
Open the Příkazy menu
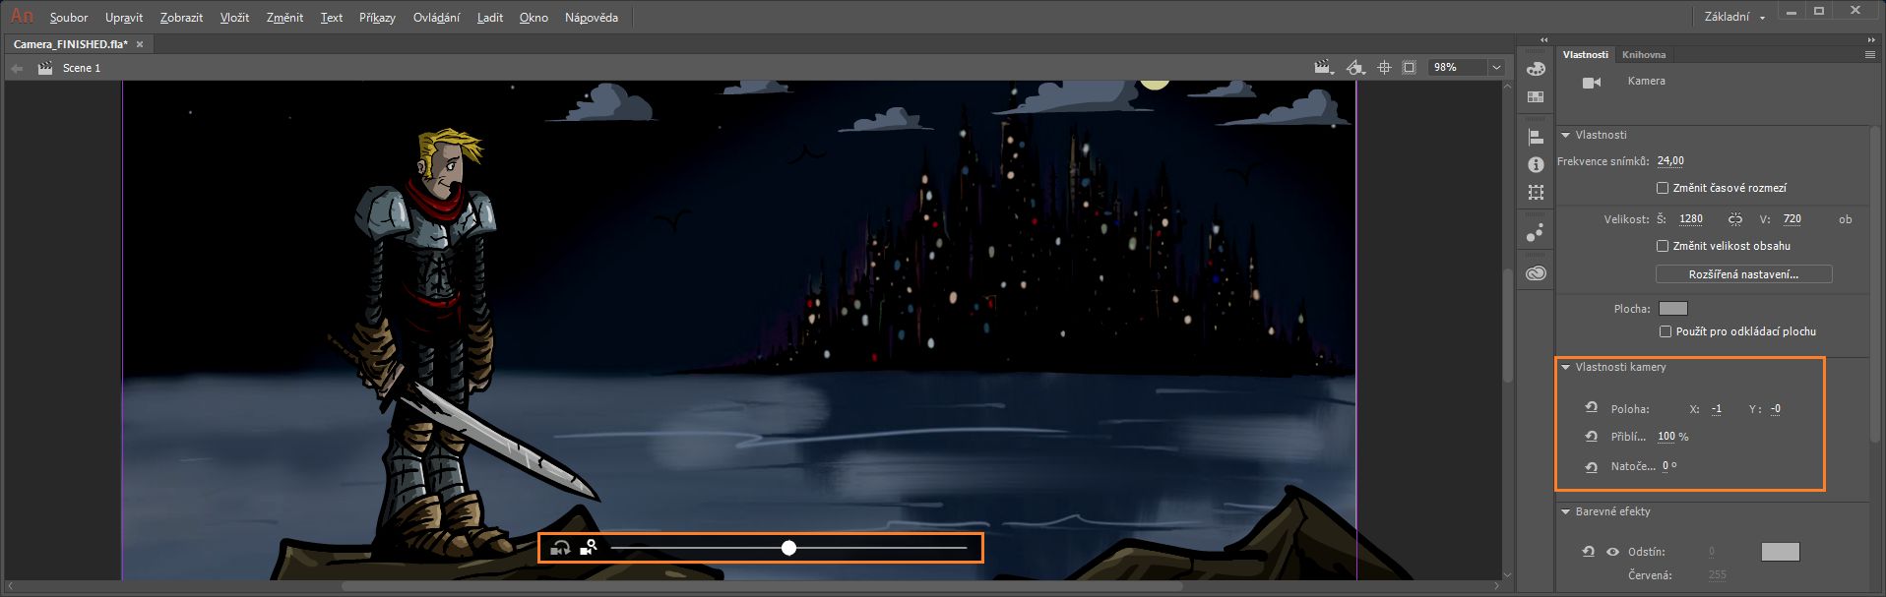pyautogui.click(x=377, y=18)
